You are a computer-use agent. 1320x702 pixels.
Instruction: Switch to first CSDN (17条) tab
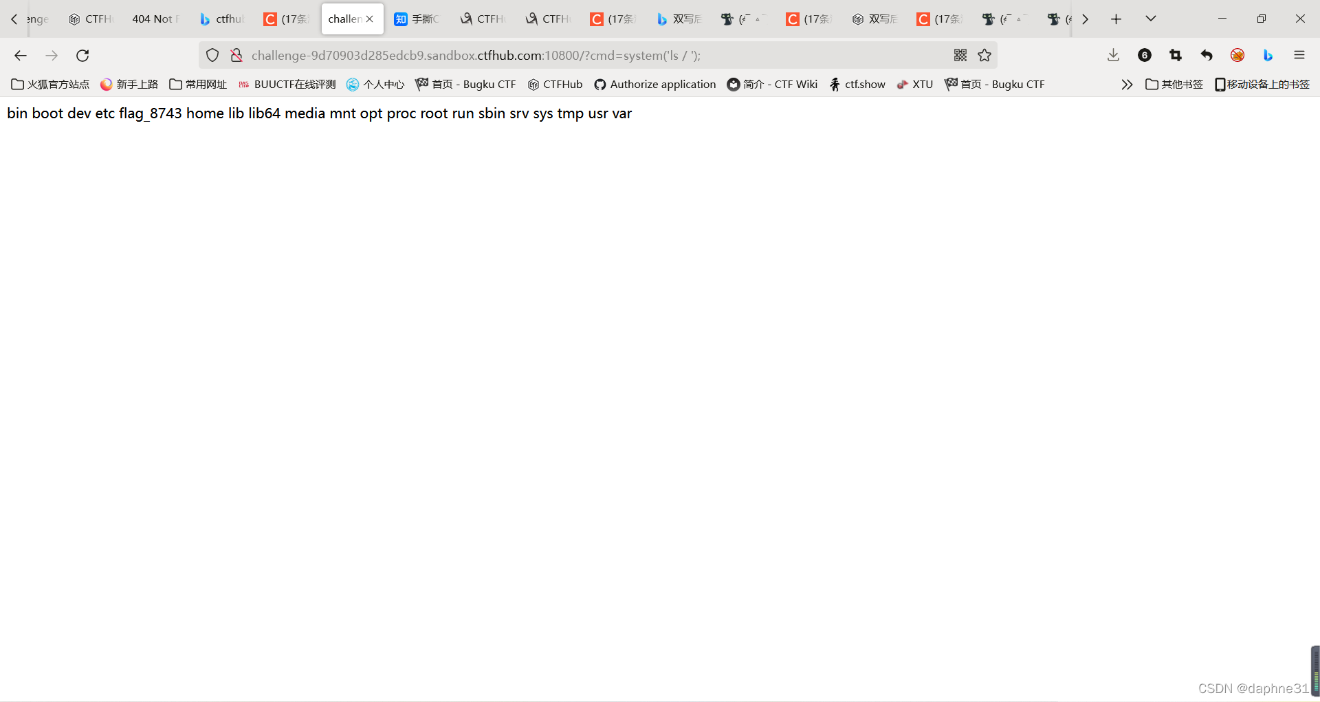(x=287, y=19)
